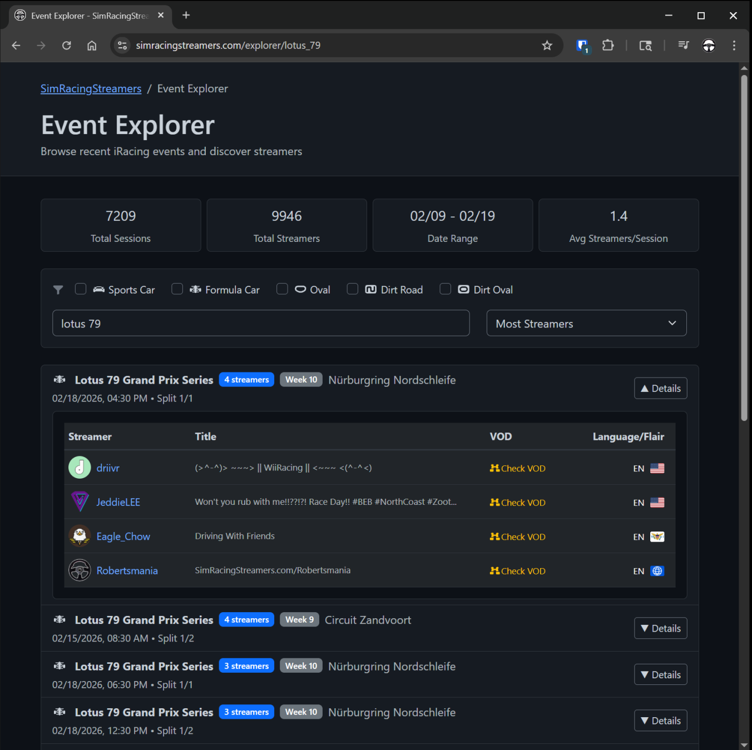The image size is (752, 750).
Task: Expand details for the Circuit Zandvoort session
Action: [660, 628]
